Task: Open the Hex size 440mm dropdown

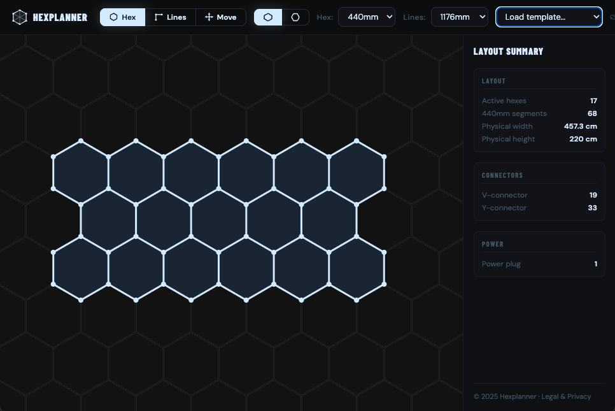Action: coord(367,17)
